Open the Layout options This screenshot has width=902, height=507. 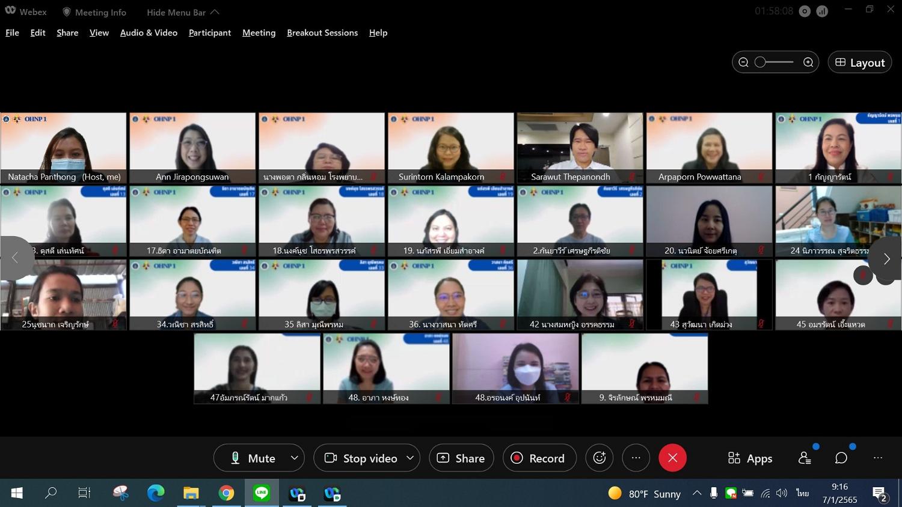859,62
